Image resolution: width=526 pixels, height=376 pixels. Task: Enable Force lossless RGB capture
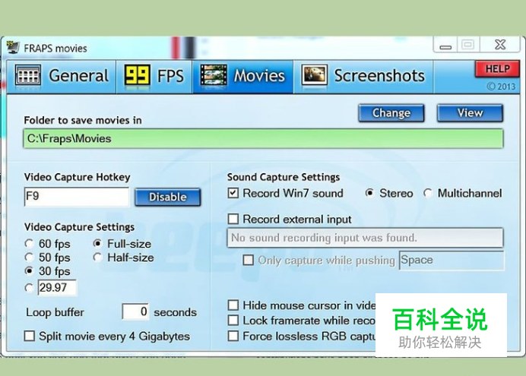(x=233, y=336)
